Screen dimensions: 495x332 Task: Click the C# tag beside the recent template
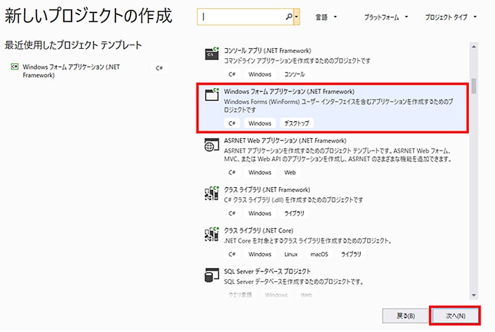click(x=159, y=68)
